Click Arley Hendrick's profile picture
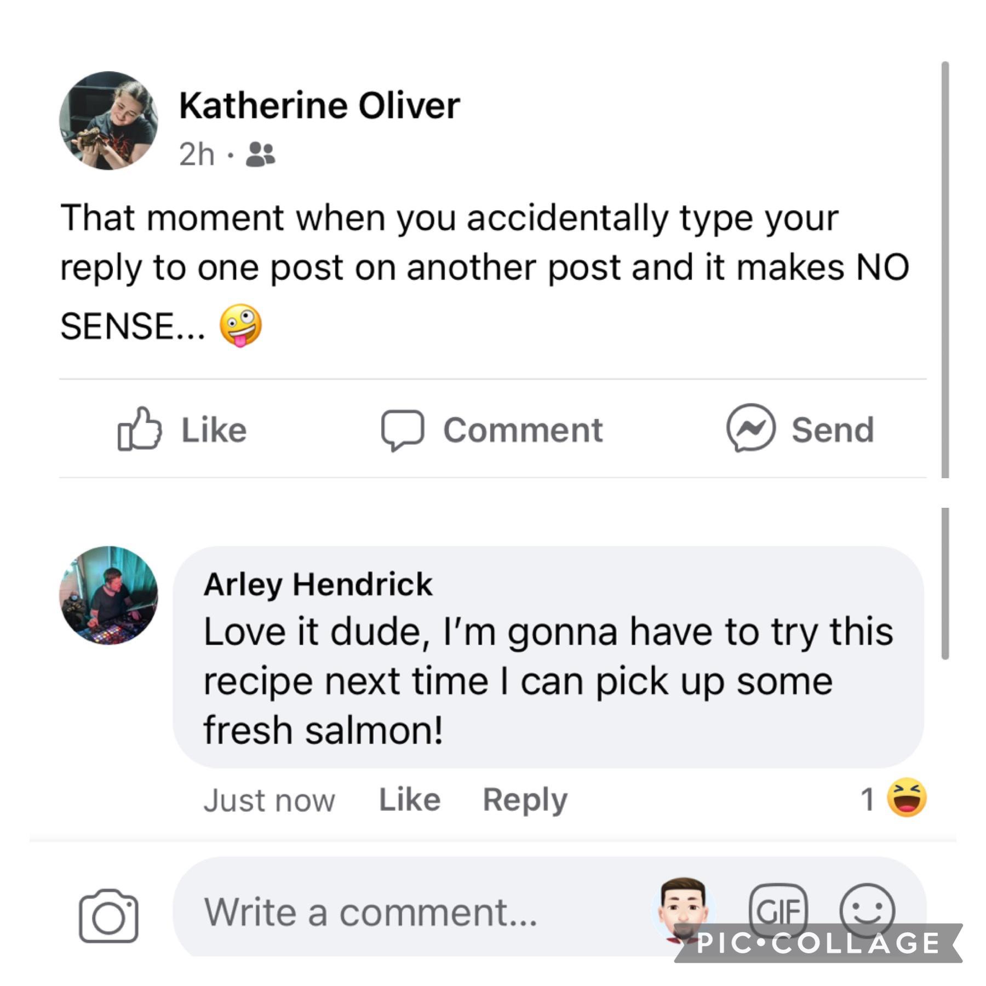The width and height of the screenshot is (986, 986). click(x=108, y=595)
